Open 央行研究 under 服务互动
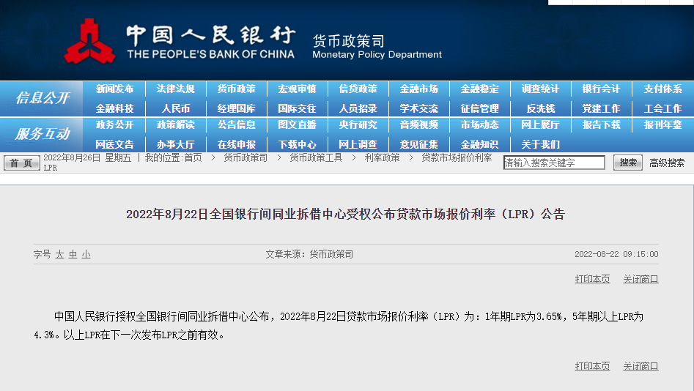The height and width of the screenshot is (391, 694). [358, 124]
